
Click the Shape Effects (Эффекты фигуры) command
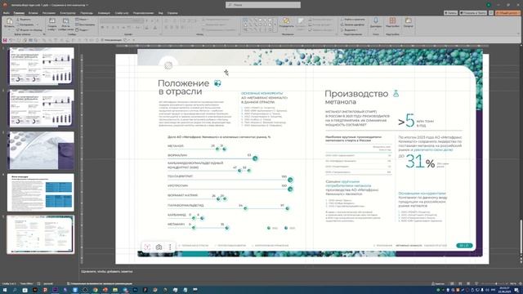click(321, 30)
